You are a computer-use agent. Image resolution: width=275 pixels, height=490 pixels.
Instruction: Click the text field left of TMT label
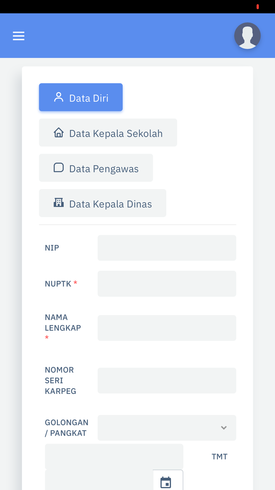pyautogui.click(x=114, y=456)
